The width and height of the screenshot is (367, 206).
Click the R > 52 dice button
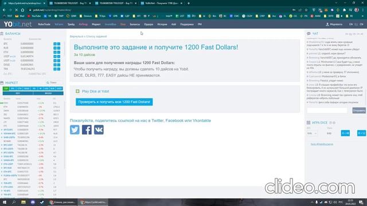[x=361, y=133]
